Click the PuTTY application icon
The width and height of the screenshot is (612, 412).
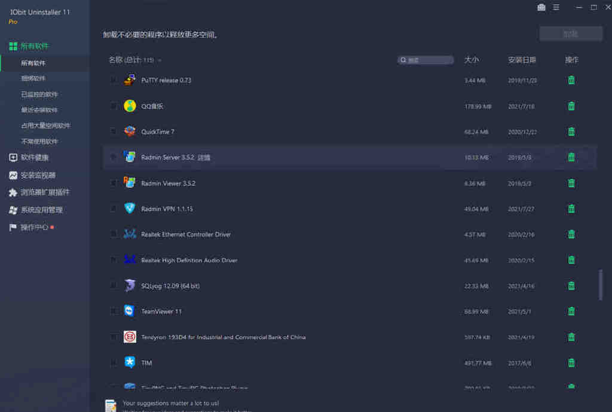tap(130, 80)
